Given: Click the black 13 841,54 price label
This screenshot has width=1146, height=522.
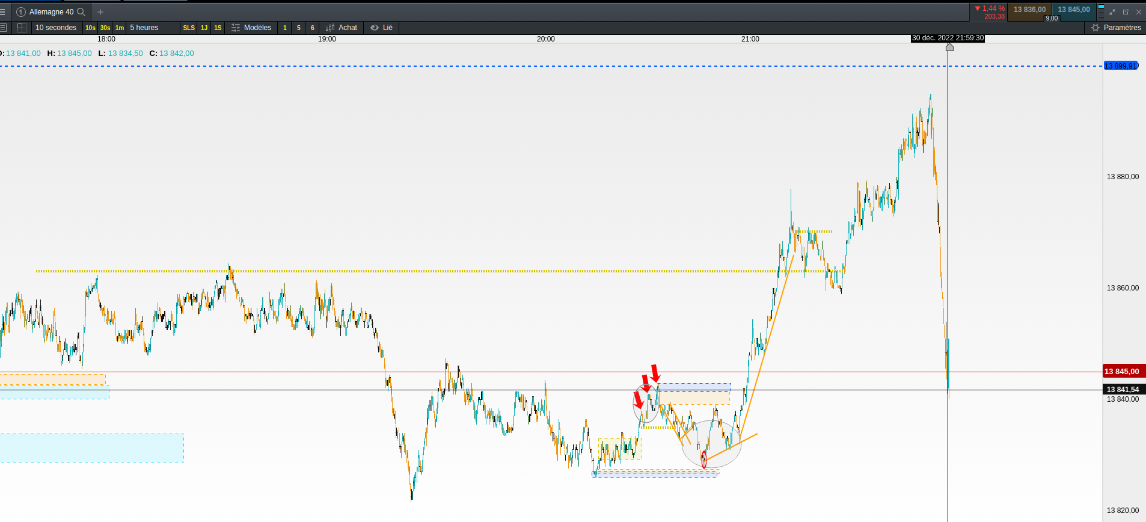Looking at the screenshot, I should tap(1124, 390).
